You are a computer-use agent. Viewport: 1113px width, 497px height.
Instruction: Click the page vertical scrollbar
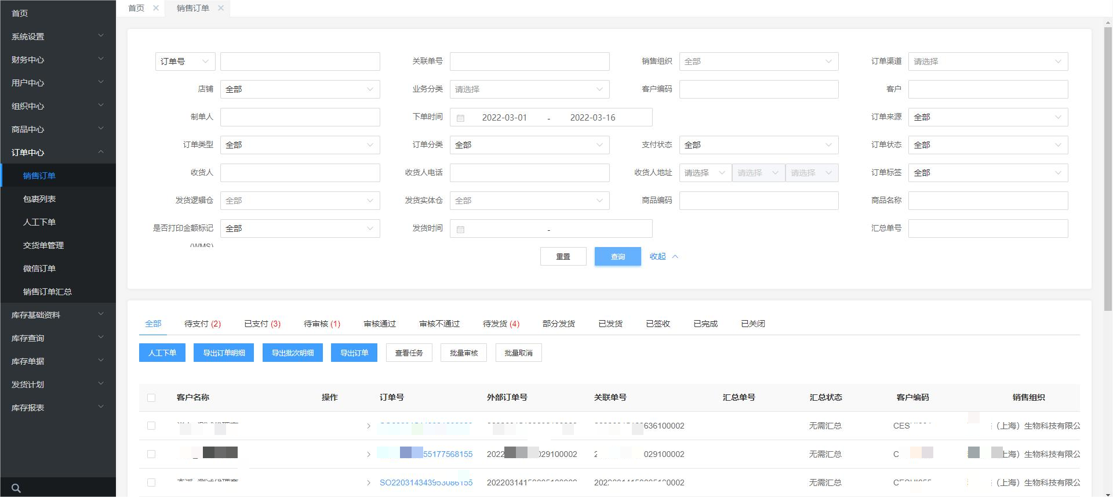point(1108,168)
